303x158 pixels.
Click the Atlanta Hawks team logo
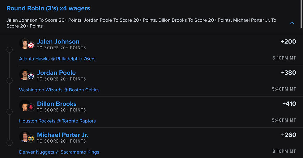click(31, 45)
